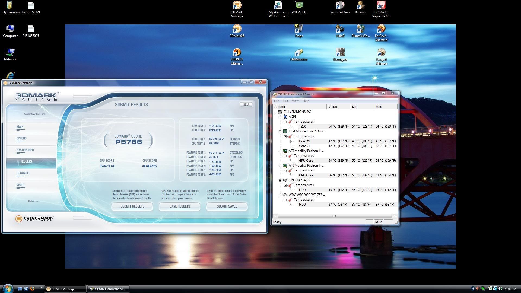This screenshot has height=293, width=521.
Task: Launch EVEREST Ultimate desktop shortcut
Action: coord(237,56)
